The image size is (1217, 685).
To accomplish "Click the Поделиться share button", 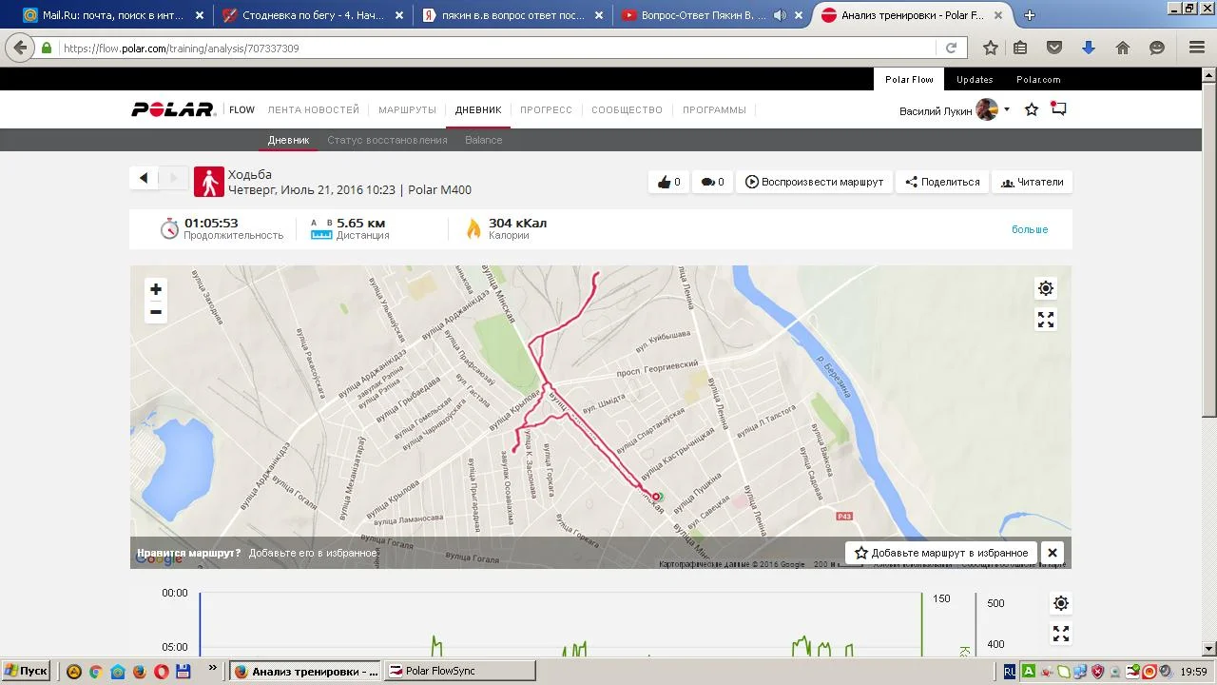I will [x=942, y=182].
